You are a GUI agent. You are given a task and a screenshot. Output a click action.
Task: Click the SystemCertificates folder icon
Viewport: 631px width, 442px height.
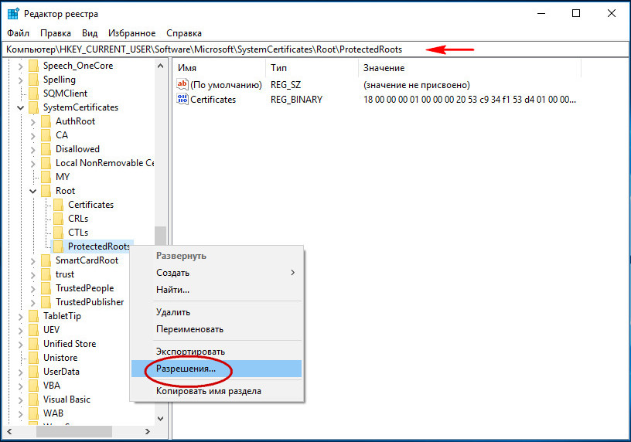point(34,107)
